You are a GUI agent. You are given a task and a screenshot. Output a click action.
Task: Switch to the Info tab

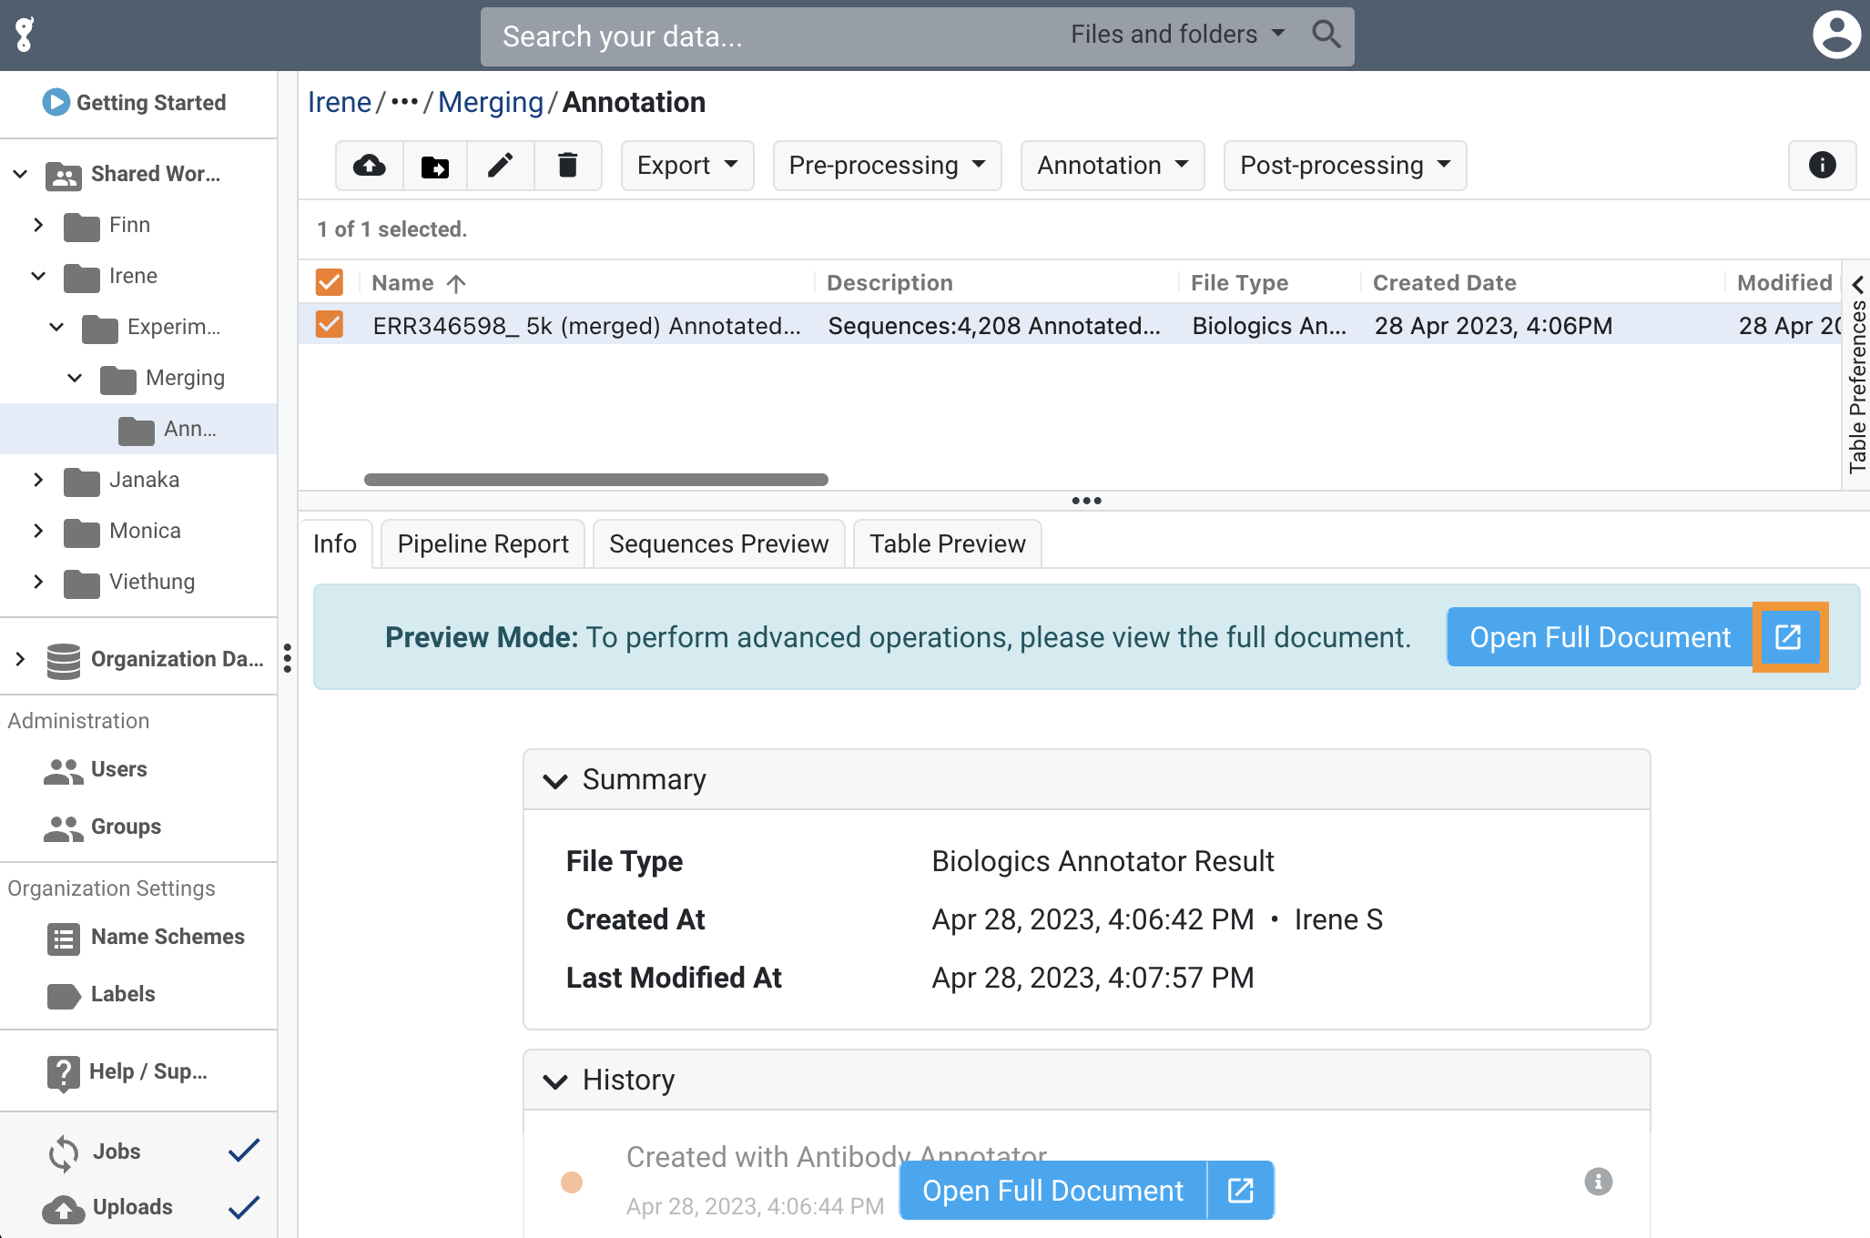tap(335, 544)
